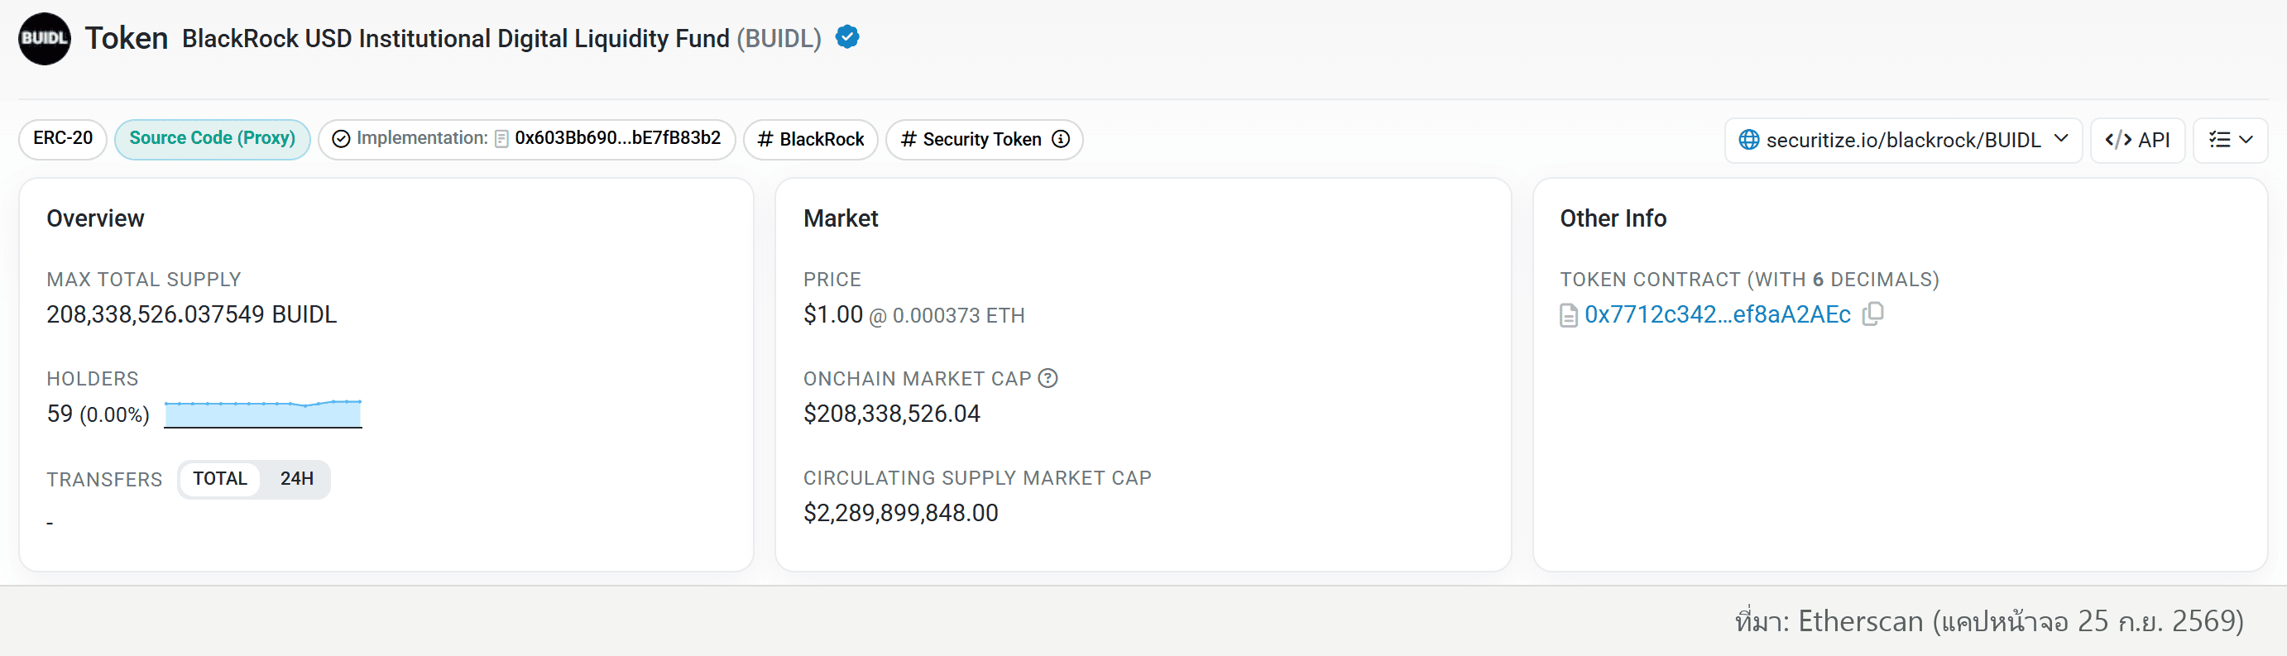Click the MAX TOTAL SUPPLY label

pyautogui.click(x=144, y=280)
